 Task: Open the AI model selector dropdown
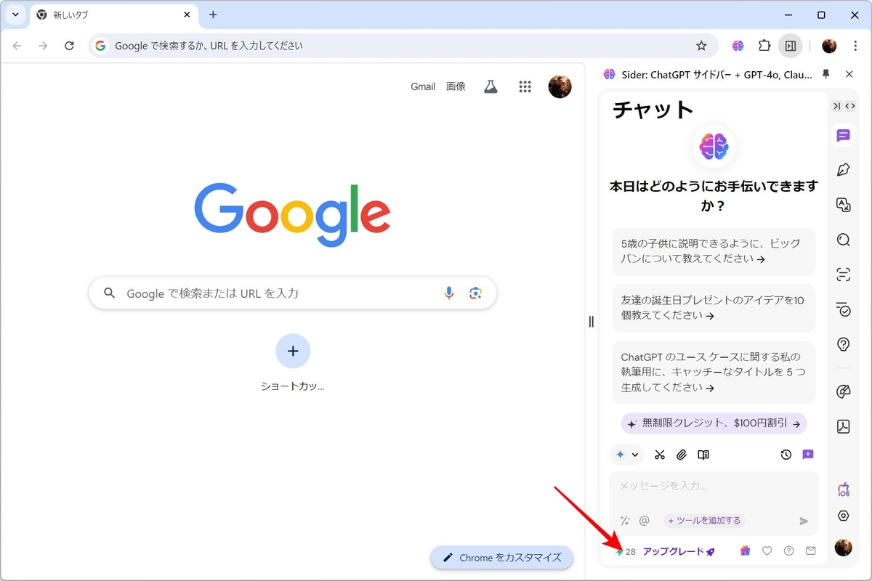[x=626, y=455]
